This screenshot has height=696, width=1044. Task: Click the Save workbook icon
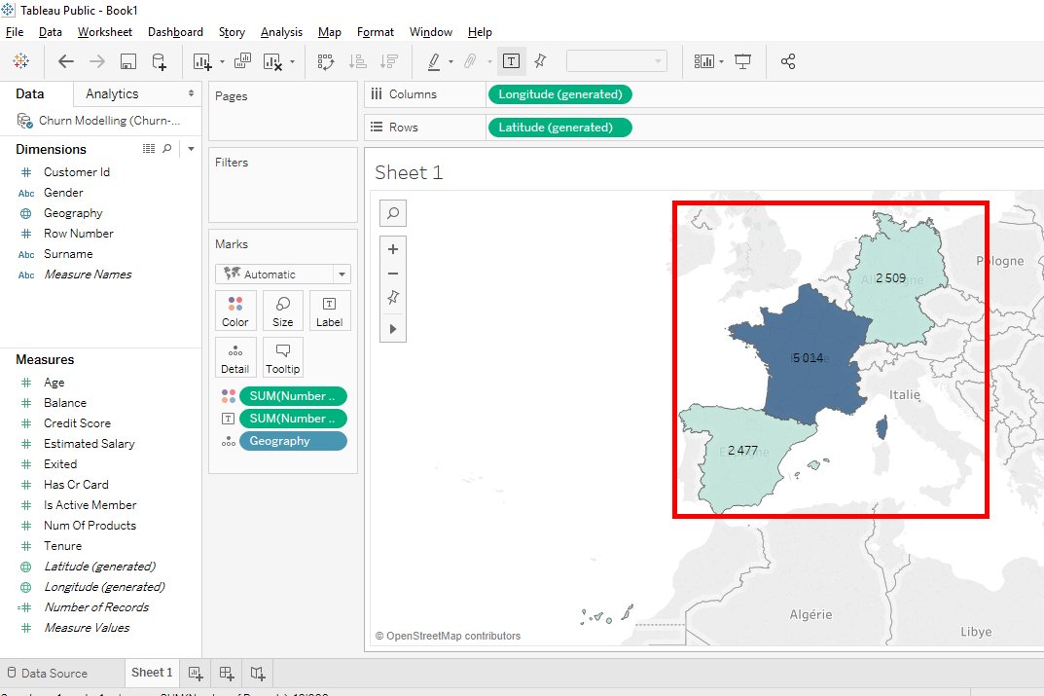click(127, 61)
